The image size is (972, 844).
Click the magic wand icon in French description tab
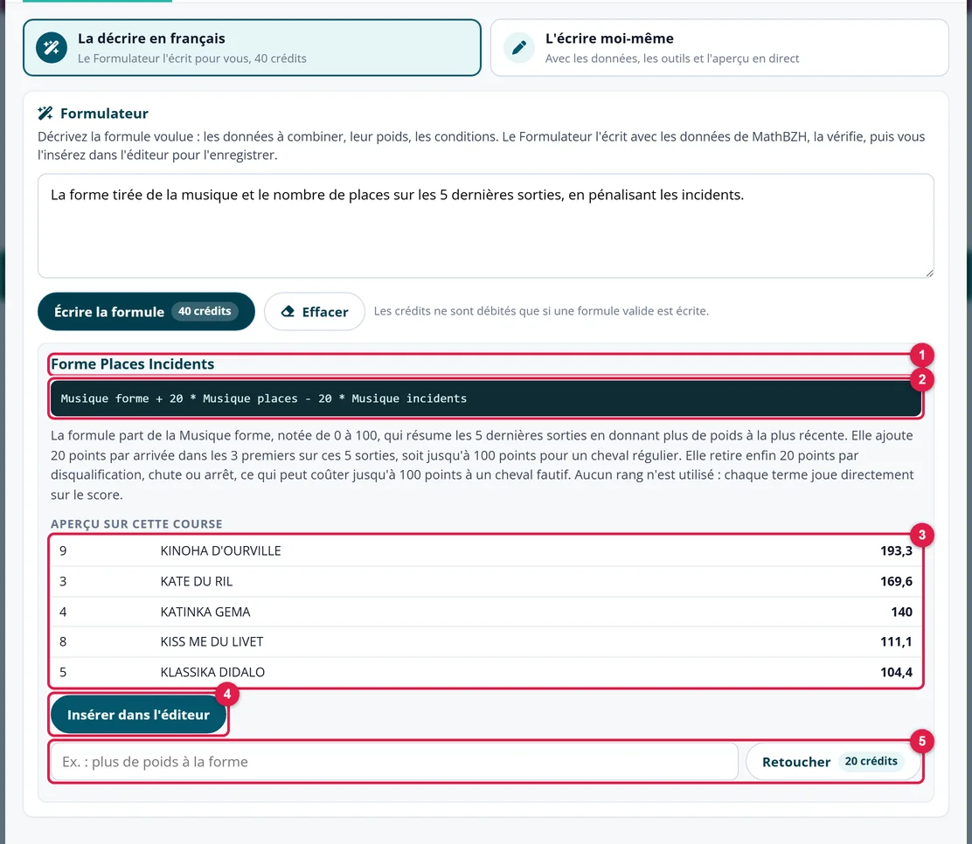point(52,48)
